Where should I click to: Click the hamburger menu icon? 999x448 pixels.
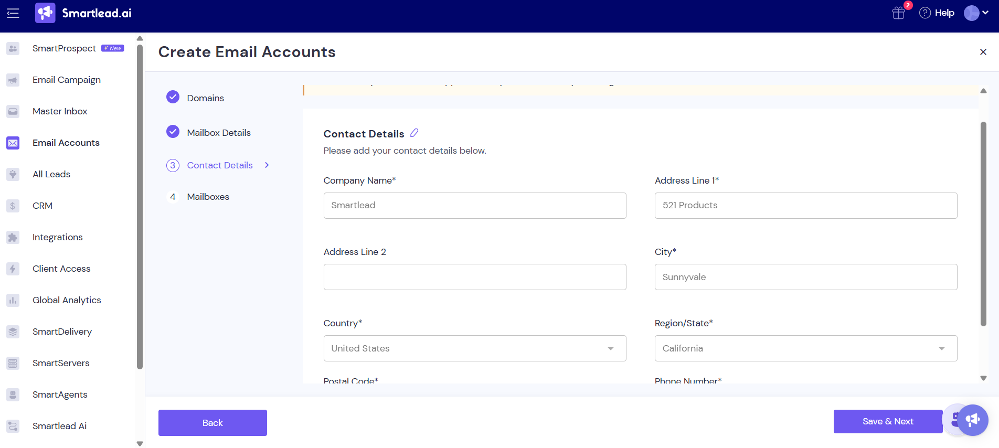(13, 13)
